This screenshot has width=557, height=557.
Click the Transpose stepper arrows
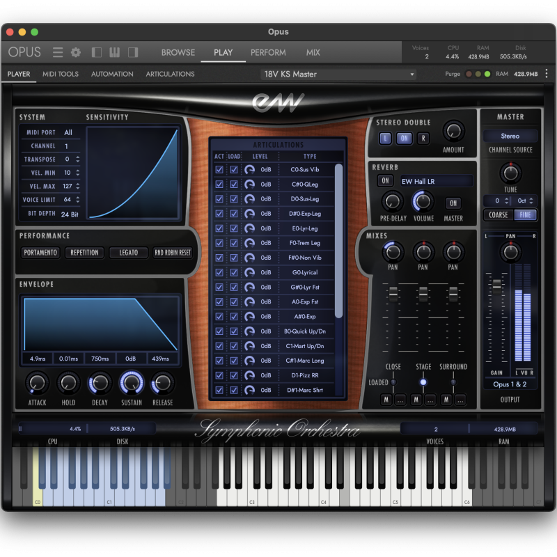[77, 159]
